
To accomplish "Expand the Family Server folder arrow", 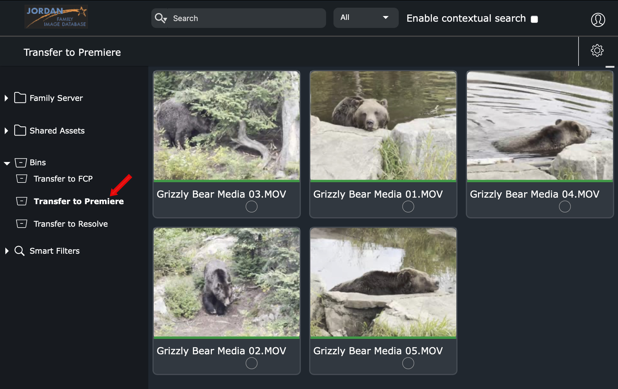I will coord(6,98).
